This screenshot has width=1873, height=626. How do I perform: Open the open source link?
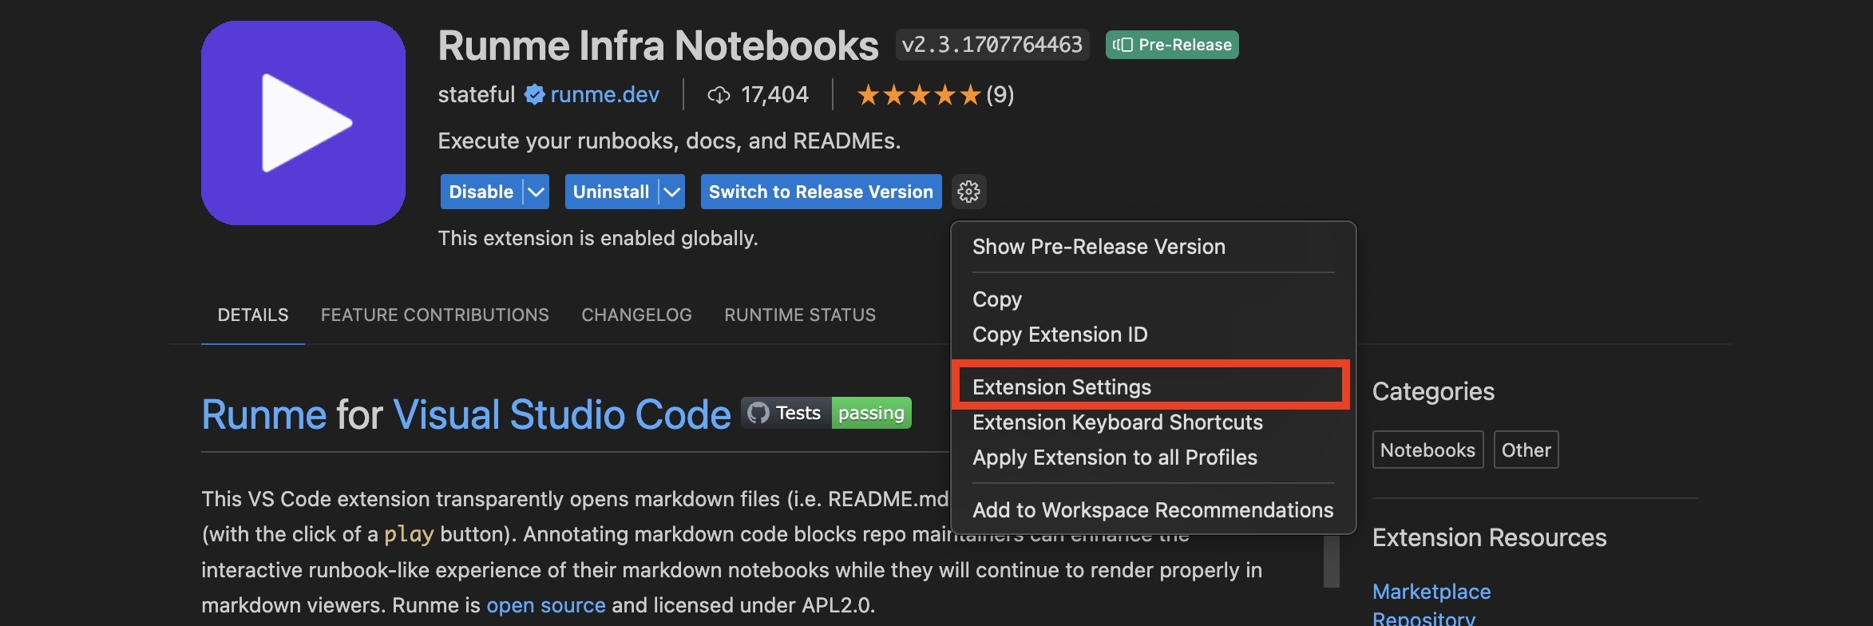coord(546,605)
